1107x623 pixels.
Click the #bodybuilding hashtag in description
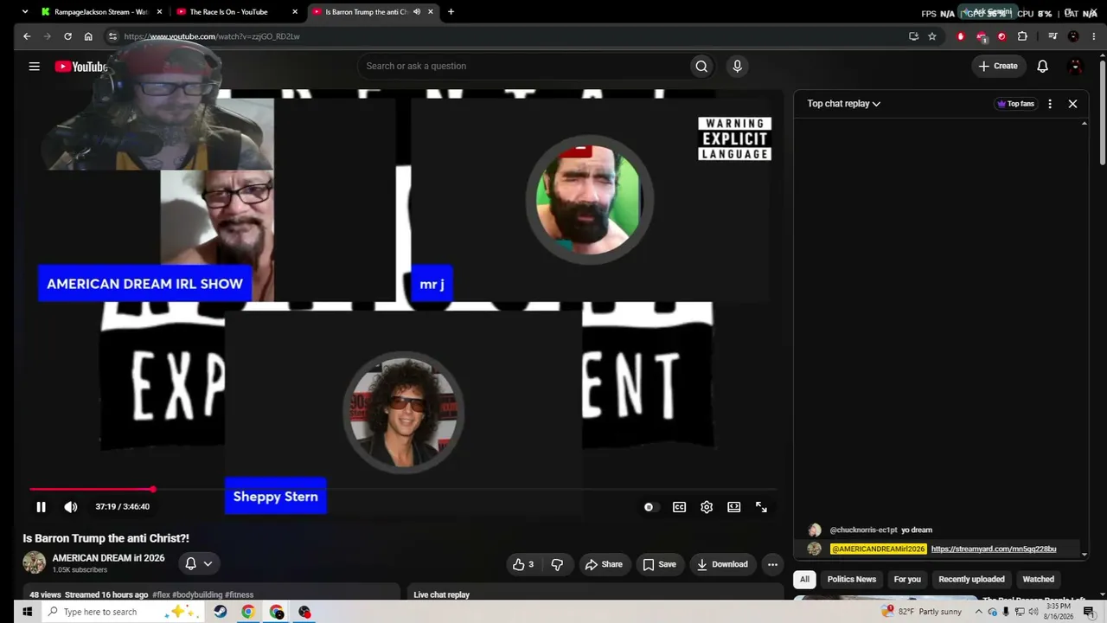[x=197, y=595]
